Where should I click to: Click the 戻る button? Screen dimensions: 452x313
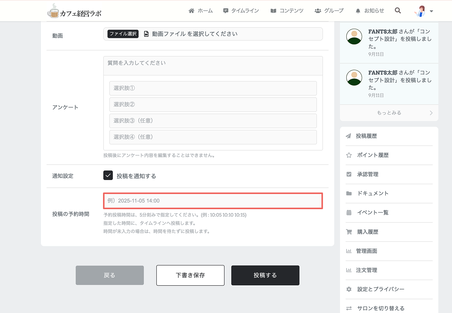click(x=109, y=275)
